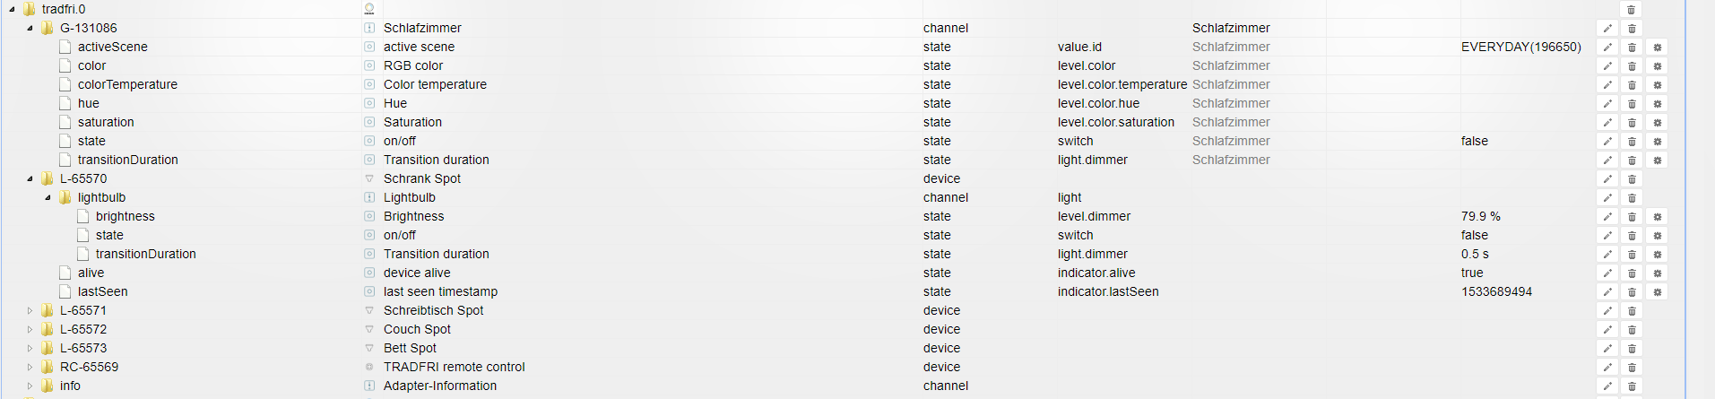Delete the hue state using its trash icon

(x=1632, y=104)
